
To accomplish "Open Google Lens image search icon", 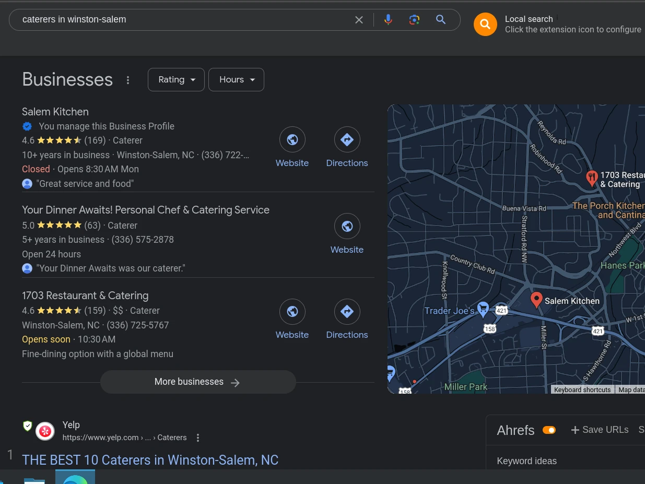I will click(x=414, y=20).
